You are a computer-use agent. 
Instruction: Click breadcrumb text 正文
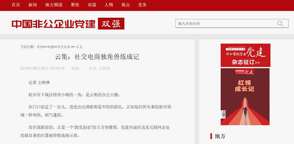79,47
